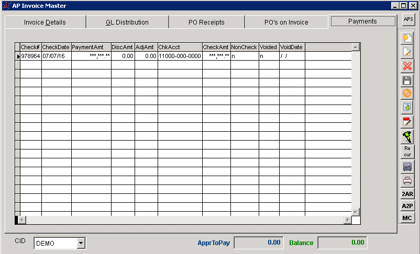Click the 2AR sidebar button
The width and height of the screenshot is (420, 254).
pyautogui.click(x=407, y=193)
